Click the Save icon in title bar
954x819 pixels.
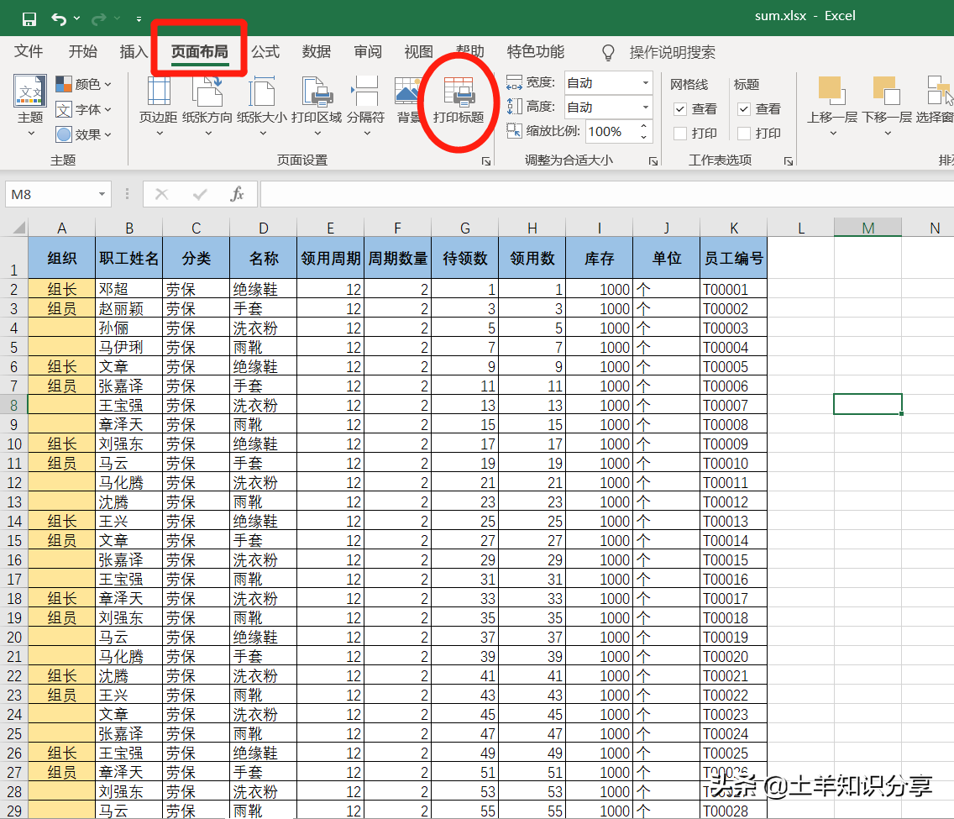point(29,18)
